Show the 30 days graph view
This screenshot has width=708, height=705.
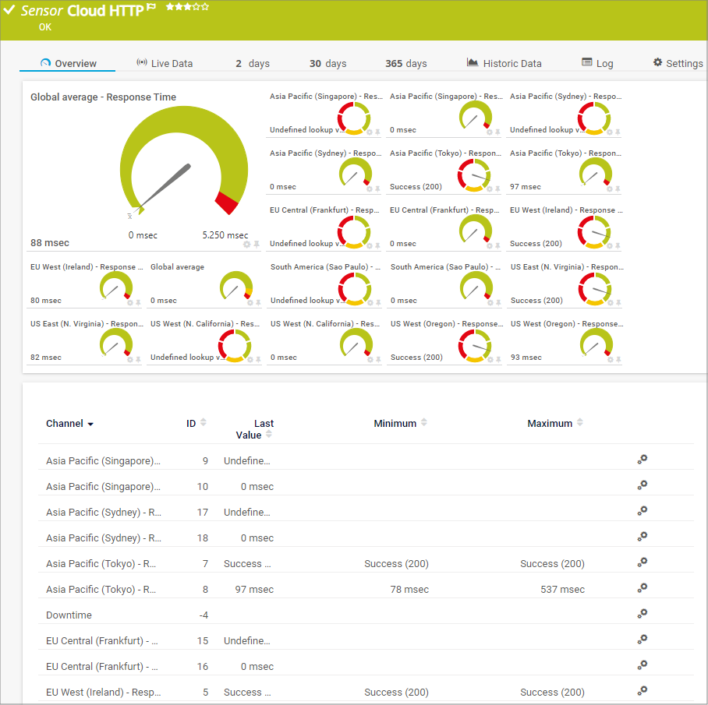click(x=326, y=63)
